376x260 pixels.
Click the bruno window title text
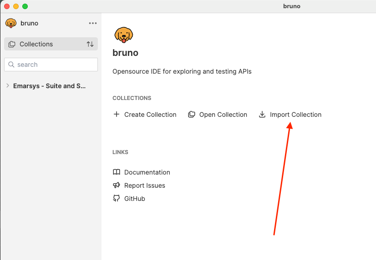(292, 6)
